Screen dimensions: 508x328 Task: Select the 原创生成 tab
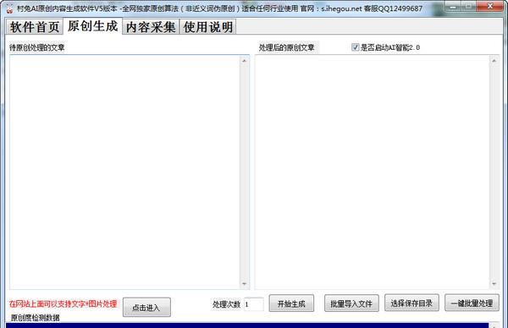click(x=92, y=26)
